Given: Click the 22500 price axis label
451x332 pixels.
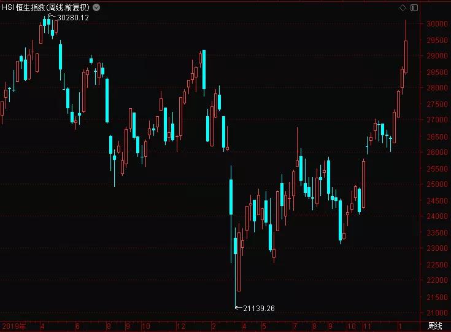Looking at the screenshot, I should (x=437, y=264).
